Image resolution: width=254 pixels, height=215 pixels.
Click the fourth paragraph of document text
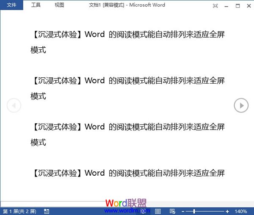[127, 173]
